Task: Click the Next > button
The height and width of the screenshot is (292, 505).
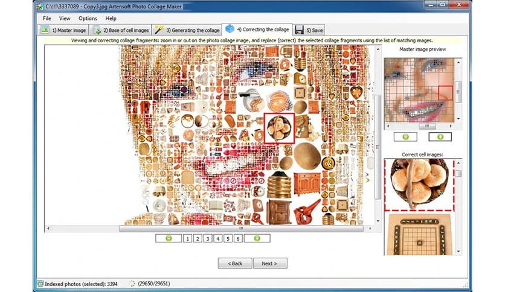Action: [x=270, y=264]
